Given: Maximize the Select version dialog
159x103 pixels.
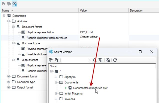Looking at the screenshot, I should pyautogui.click(x=140, y=52).
